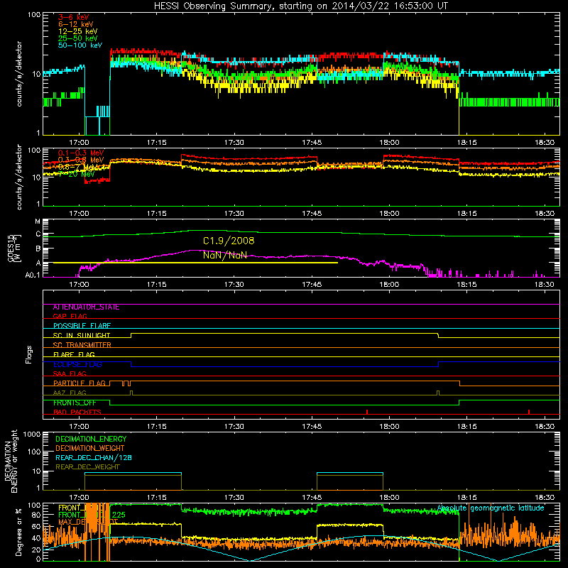The width and height of the screenshot is (568, 568).
Task: Click the 0.3-0.8 MeV legend label
Action: (x=81, y=160)
